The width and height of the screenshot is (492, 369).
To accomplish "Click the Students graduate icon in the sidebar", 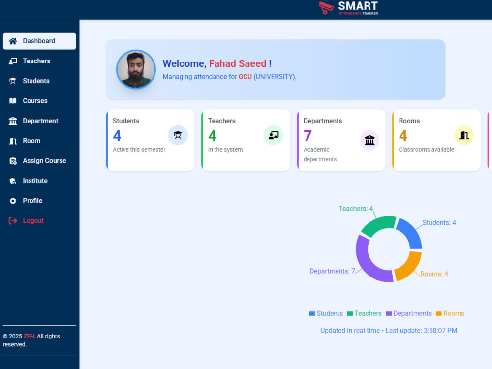I will pos(13,81).
